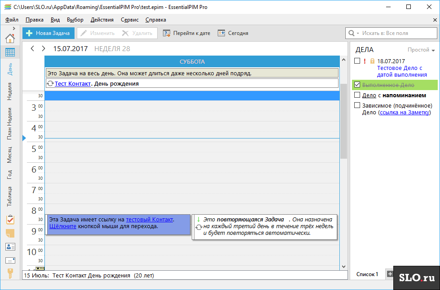
Task: Open the Простой view dropdown in Дела
Action: pos(421,50)
